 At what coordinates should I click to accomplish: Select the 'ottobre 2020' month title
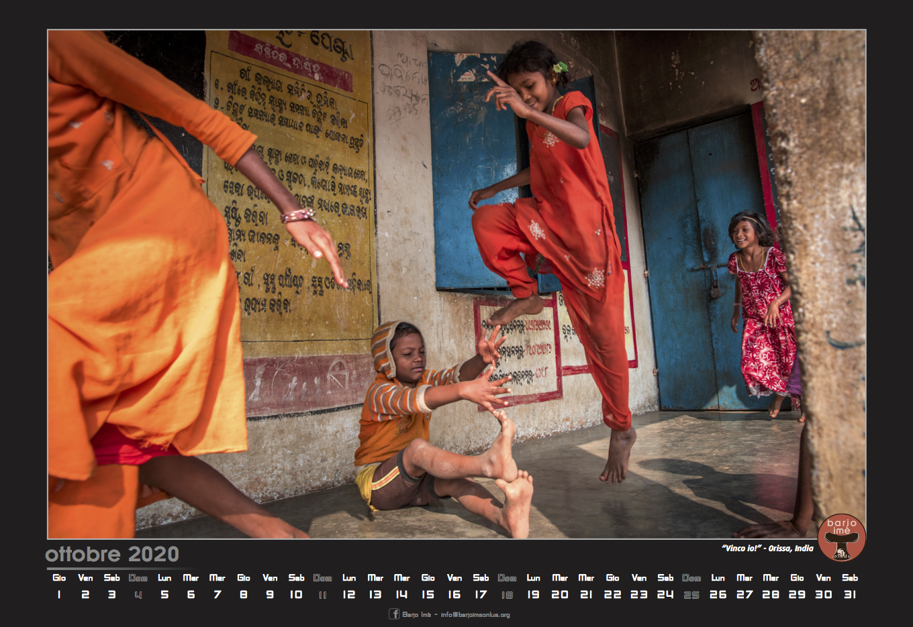(112, 554)
